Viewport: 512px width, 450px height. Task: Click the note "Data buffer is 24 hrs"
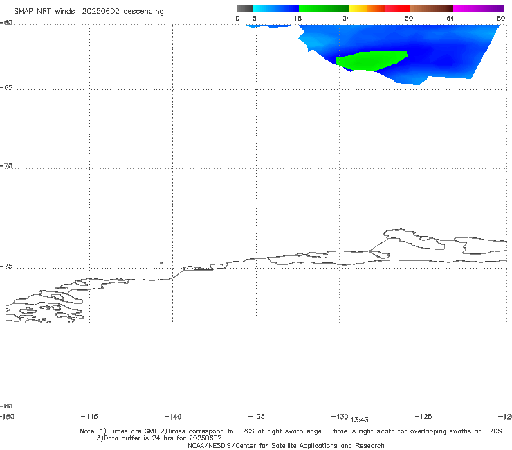coord(138,438)
